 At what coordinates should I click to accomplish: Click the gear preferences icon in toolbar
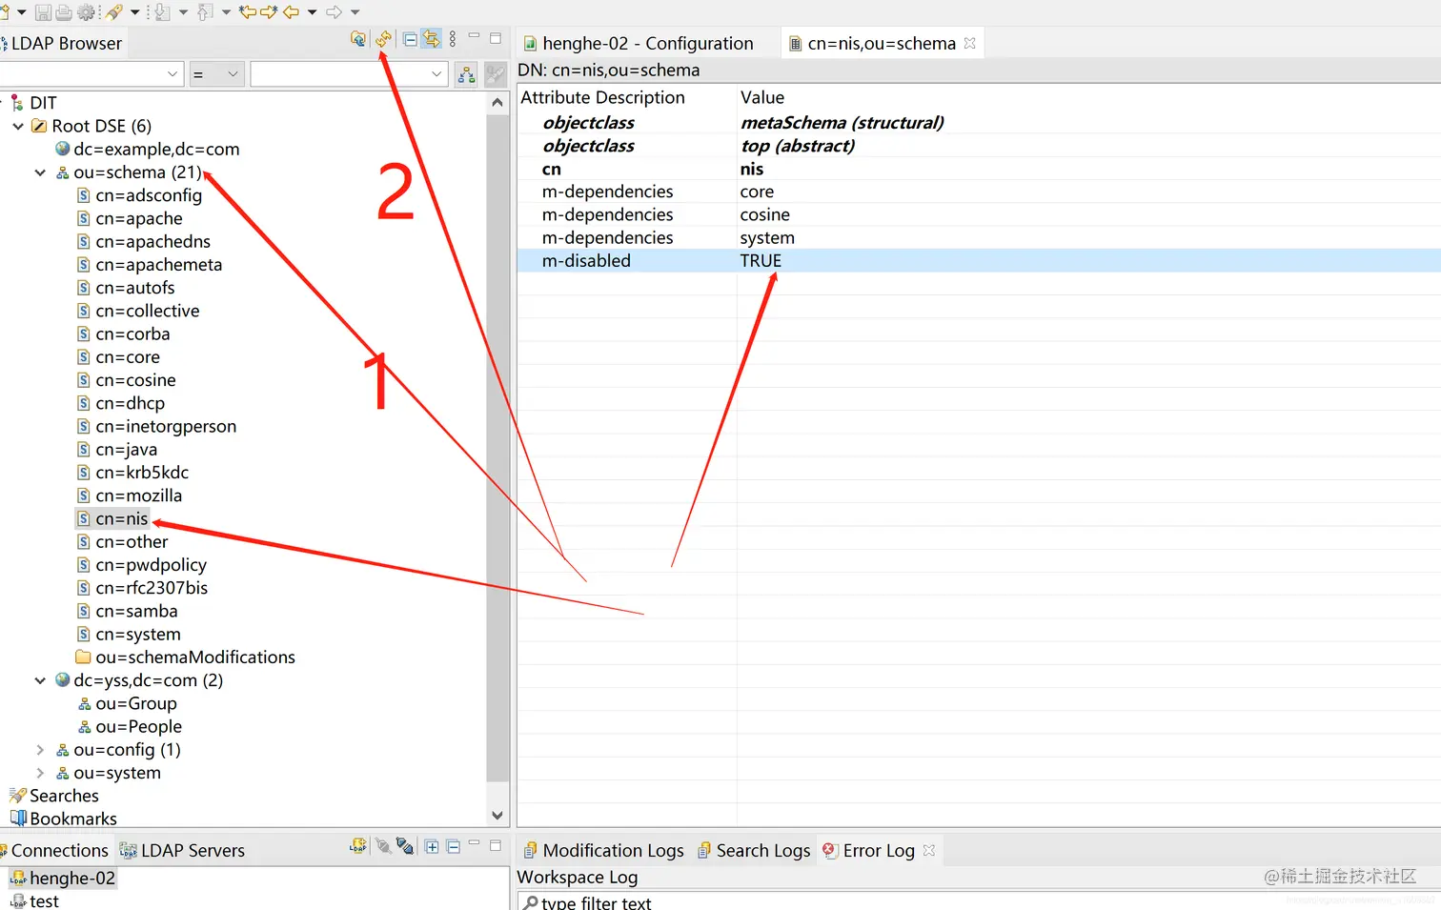coord(86,12)
